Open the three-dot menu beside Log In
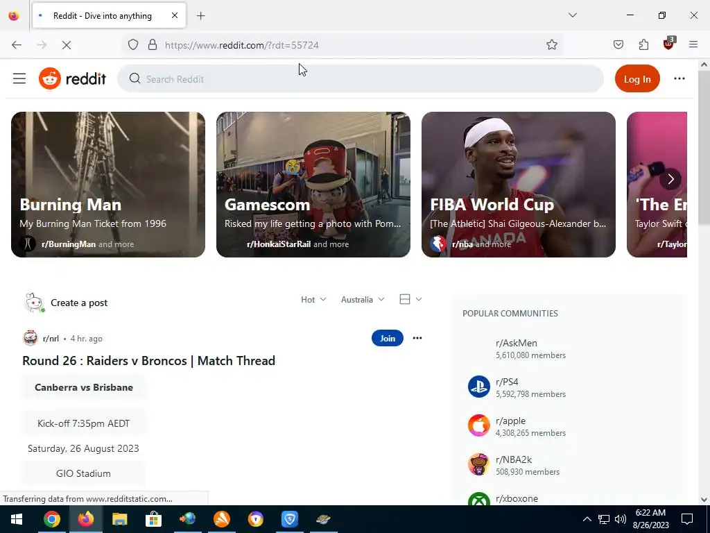710x533 pixels. (x=679, y=78)
